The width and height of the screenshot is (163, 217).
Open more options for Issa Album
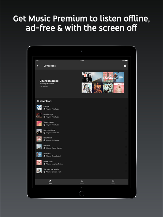[126, 139]
